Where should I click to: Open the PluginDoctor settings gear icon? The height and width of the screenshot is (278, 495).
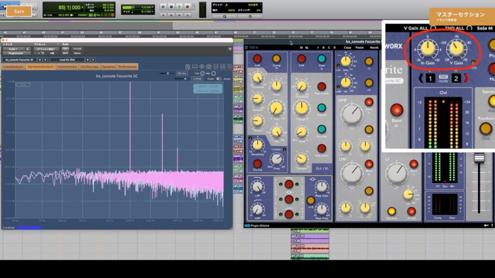[230, 67]
